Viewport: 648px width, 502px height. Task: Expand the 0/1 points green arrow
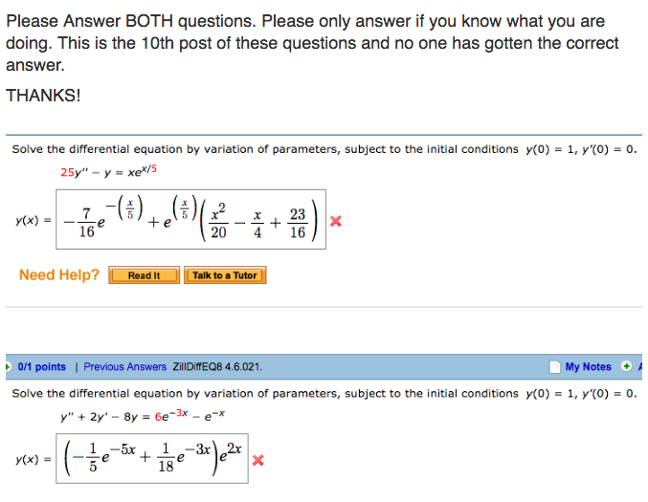click(x=8, y=366)
